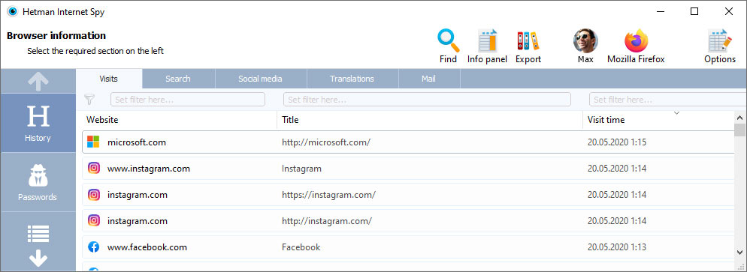747x272 pixels.
Task: Click the Microsoft logo favicon
Action: (x=93, y=142)
